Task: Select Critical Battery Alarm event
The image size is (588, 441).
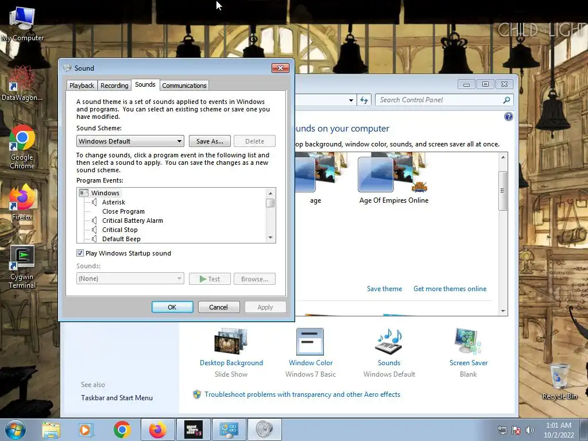Action: [x=133, y=220]
